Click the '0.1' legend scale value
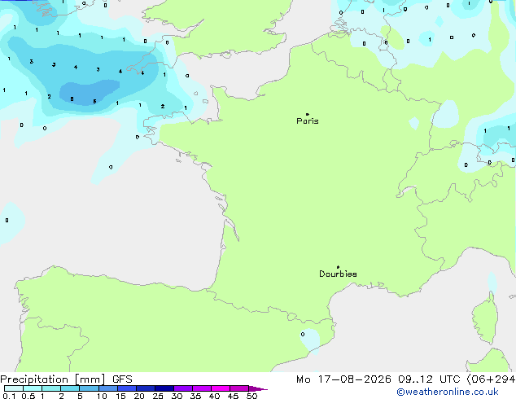The image size is (516, 399). coord(9,396)
